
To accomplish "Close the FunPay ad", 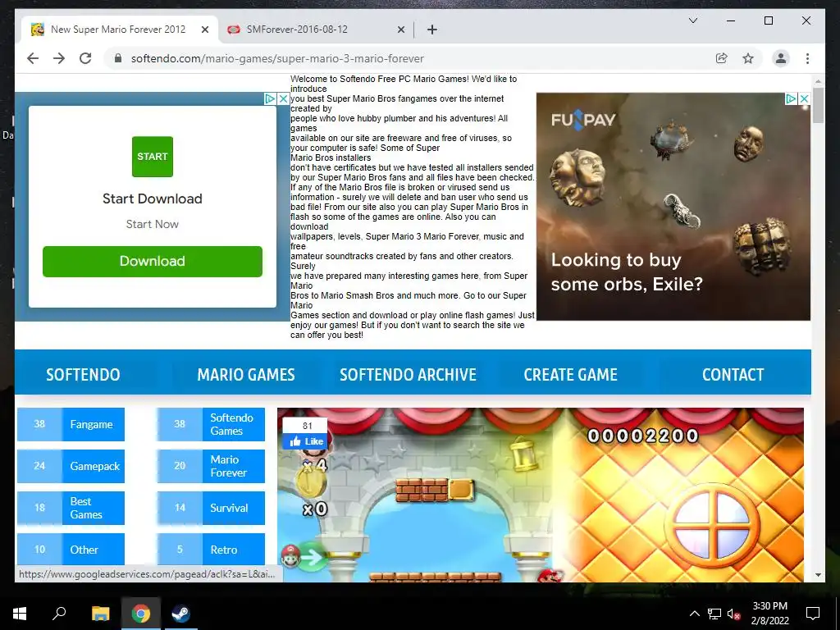I will click(804, 98).
